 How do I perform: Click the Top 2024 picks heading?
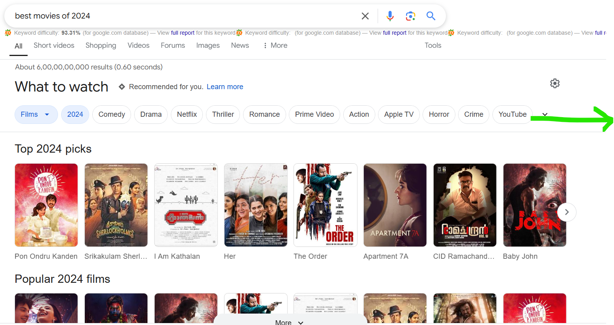tap(53, 149)
